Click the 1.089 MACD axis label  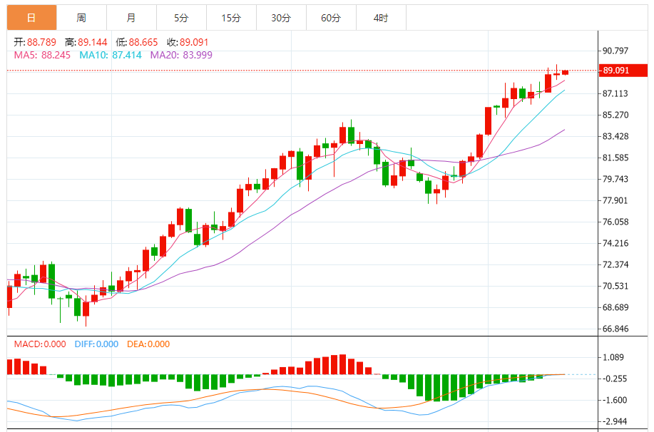pyautogui.click(x=613, y=358)
